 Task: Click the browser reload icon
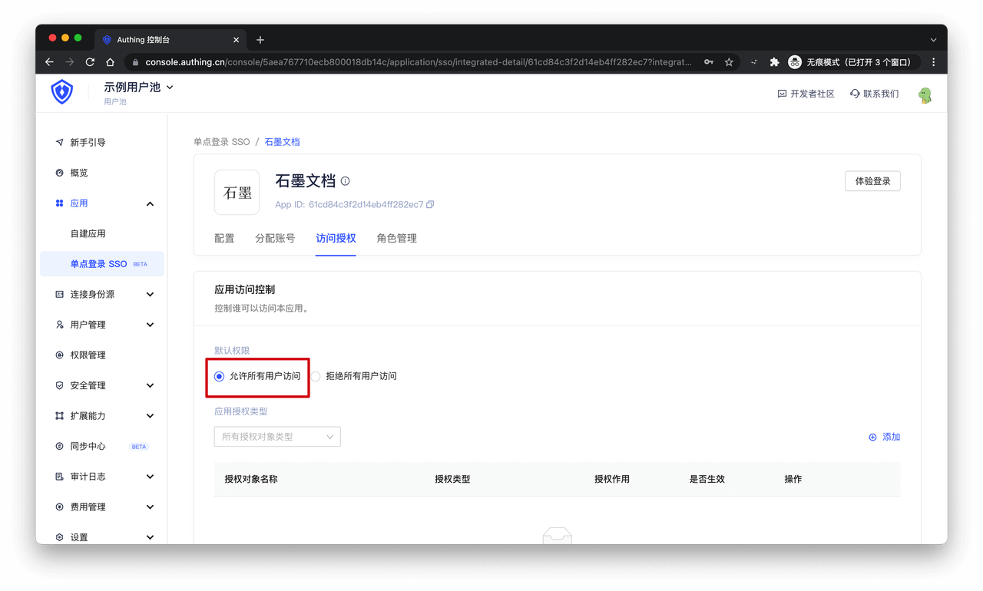pyautogui.click(x=90, y=62)
